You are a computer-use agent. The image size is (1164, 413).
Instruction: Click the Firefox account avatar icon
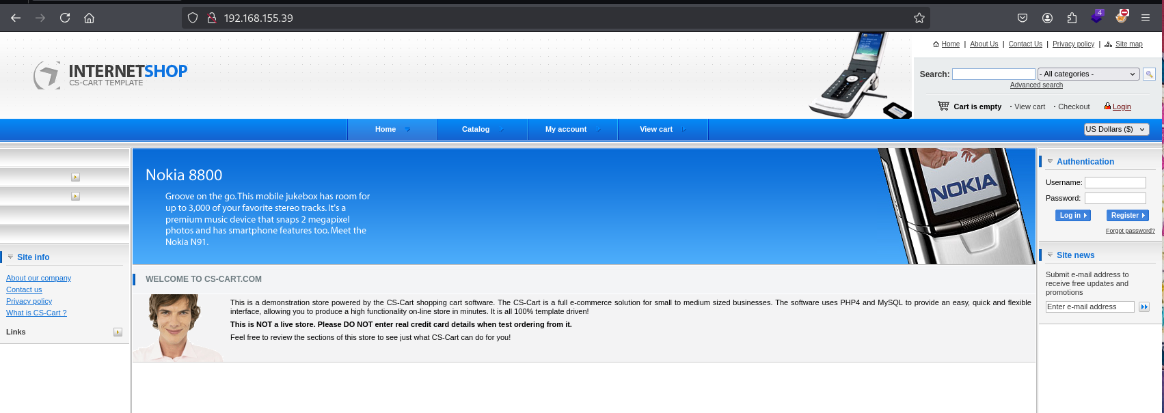coord(1047,18)
